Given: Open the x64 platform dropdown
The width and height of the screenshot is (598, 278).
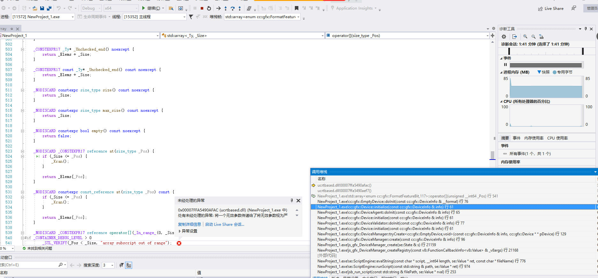Looking at the screenshot, I should [121, 8].
